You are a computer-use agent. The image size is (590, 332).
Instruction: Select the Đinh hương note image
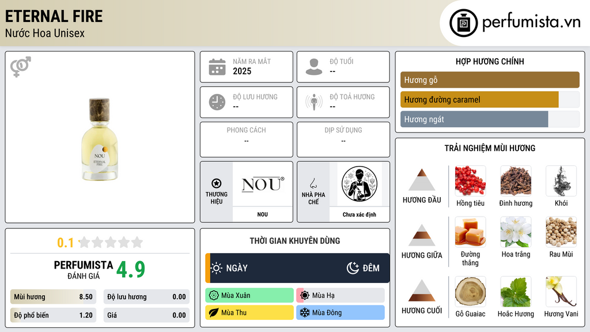(x=516, y=181)
